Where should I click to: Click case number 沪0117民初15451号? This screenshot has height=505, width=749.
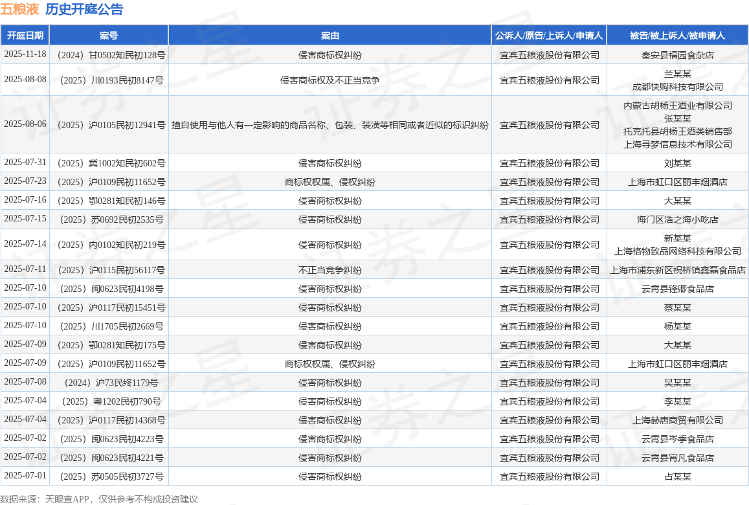coord(111,307)
